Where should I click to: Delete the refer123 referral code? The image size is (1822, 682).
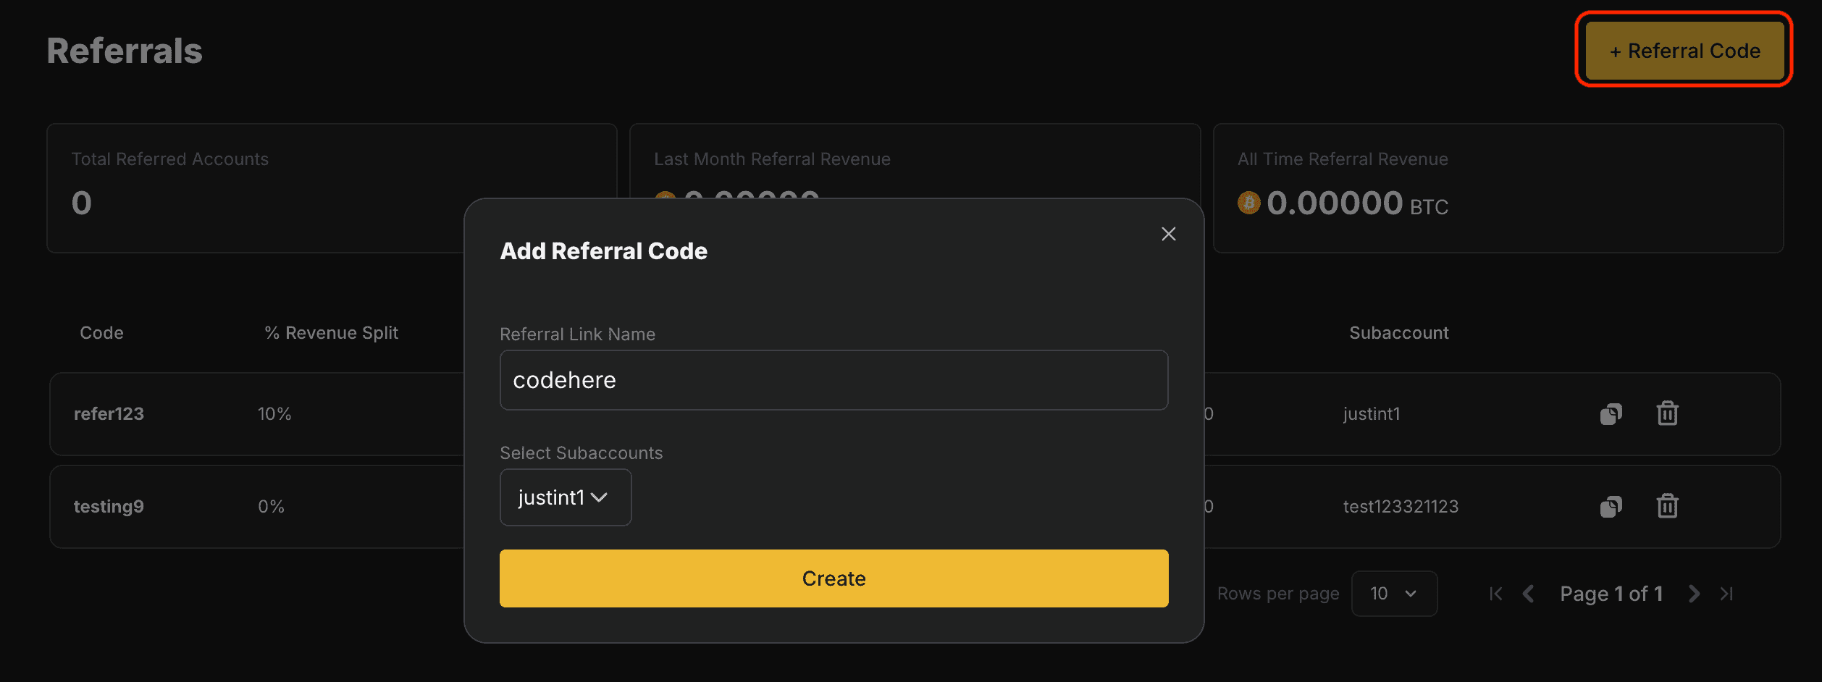pyautogui.click(x=1666, y=413)
